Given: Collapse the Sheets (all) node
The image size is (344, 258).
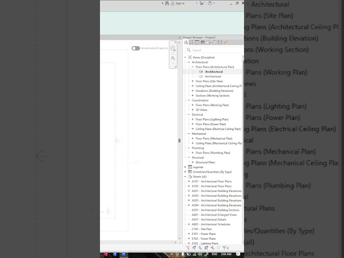Looking at the screenshot, I should coord(185,177).
